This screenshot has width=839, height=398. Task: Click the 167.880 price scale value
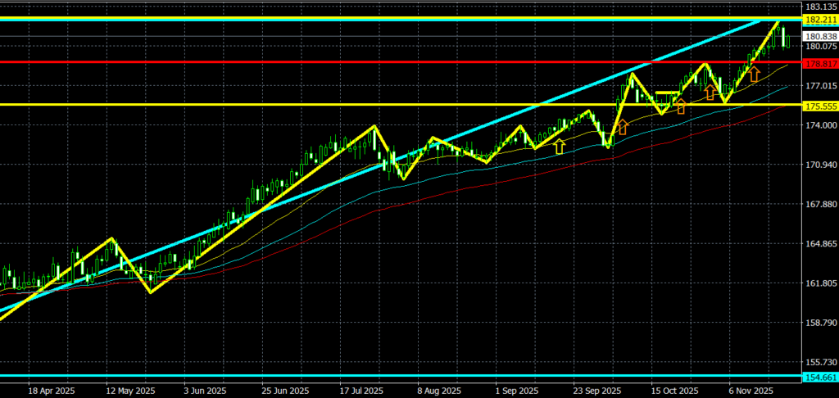820,205
